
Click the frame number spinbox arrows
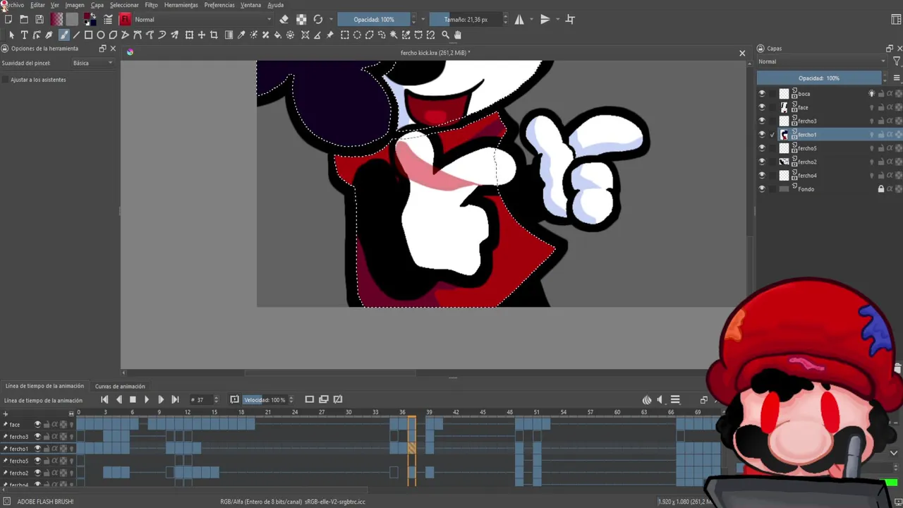tap(216, 400)
